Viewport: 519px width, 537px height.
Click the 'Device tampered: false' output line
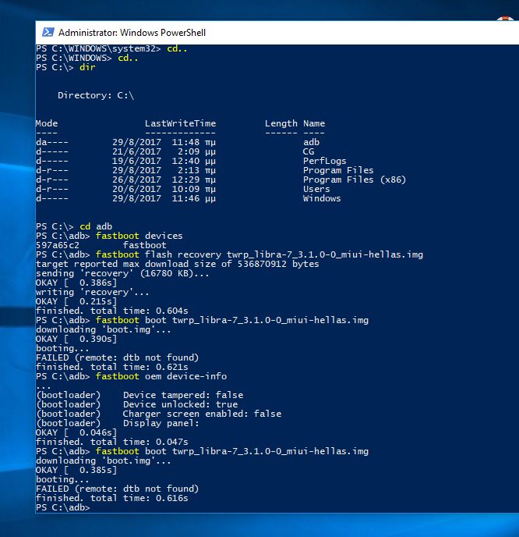point(182,395)
